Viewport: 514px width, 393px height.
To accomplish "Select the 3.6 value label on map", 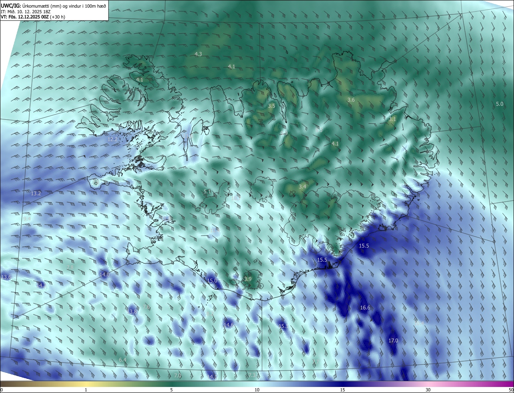I will tap(351, 100).
